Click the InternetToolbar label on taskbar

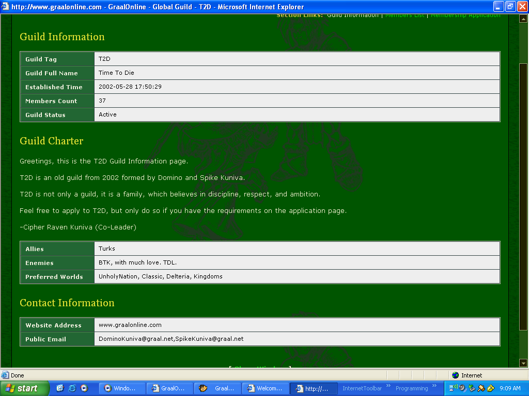point(362,388)
